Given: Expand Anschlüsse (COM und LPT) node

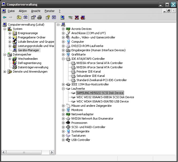Looking at the screenshot, I should pyautogui.click(x=63, y=33).
